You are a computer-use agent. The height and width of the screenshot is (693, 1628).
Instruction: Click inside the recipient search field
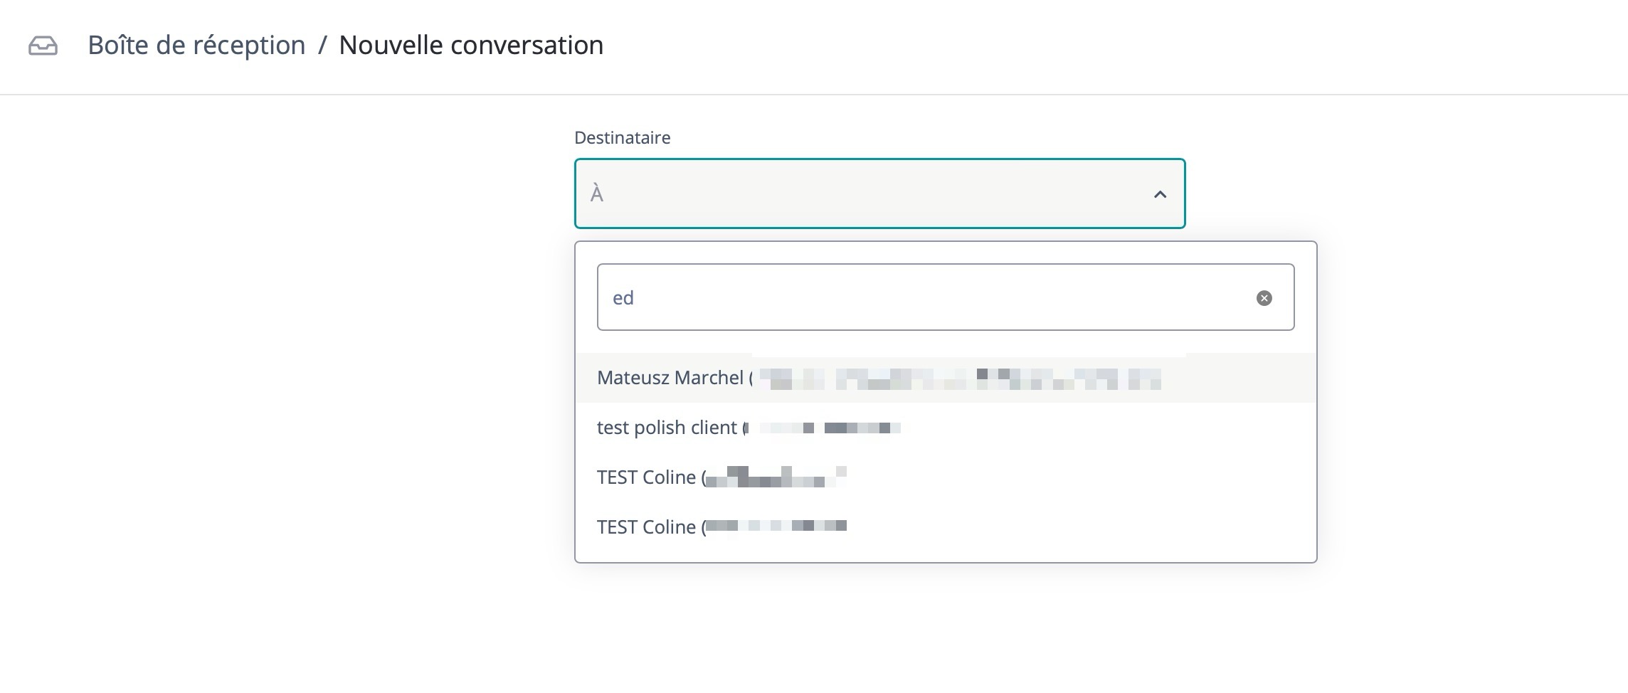[925, 297]
